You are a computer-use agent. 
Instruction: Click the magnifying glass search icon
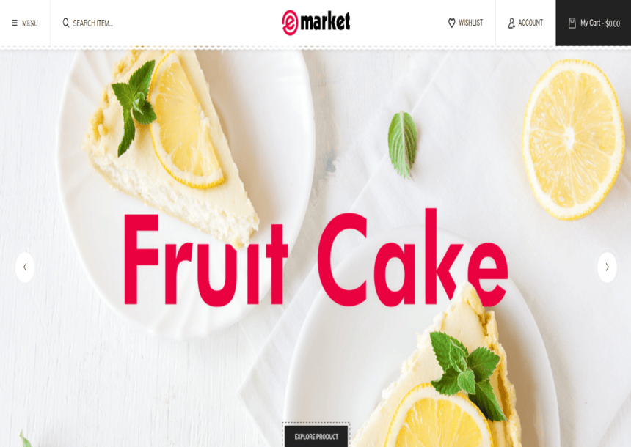tap(66, 23)
